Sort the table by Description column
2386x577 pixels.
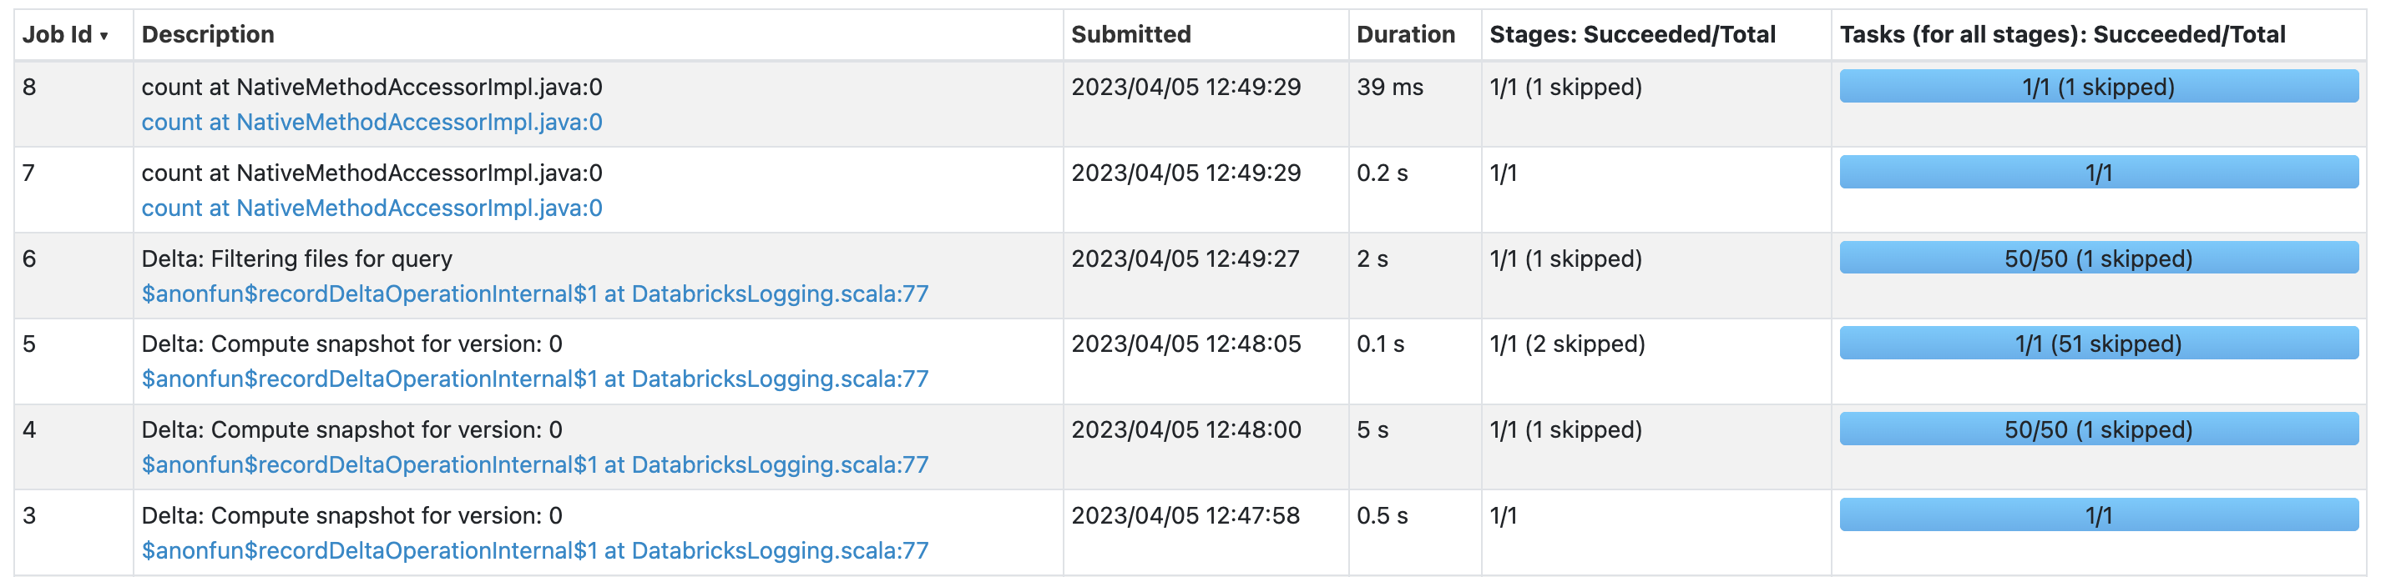tap(208, 35)
